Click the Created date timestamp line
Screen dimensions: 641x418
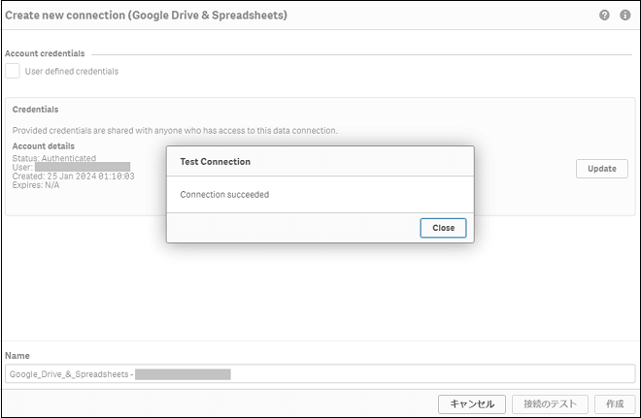point(73,177)
